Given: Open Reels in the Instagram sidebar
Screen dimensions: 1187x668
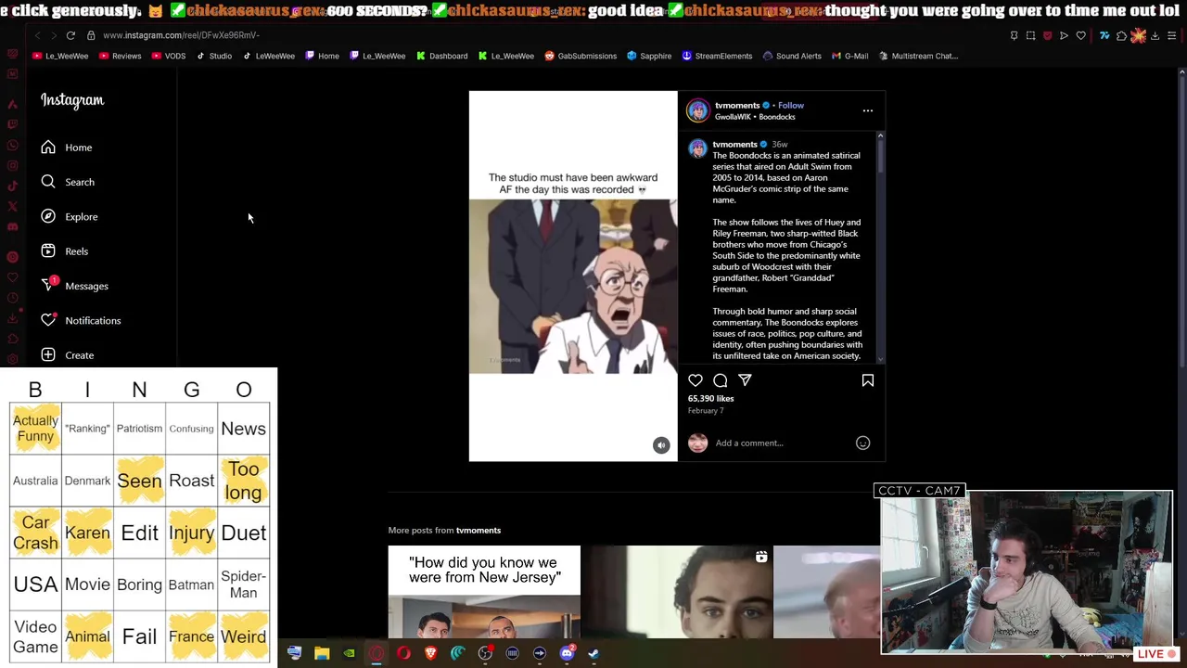Looking at the screenshot, I should click(64, 251).
